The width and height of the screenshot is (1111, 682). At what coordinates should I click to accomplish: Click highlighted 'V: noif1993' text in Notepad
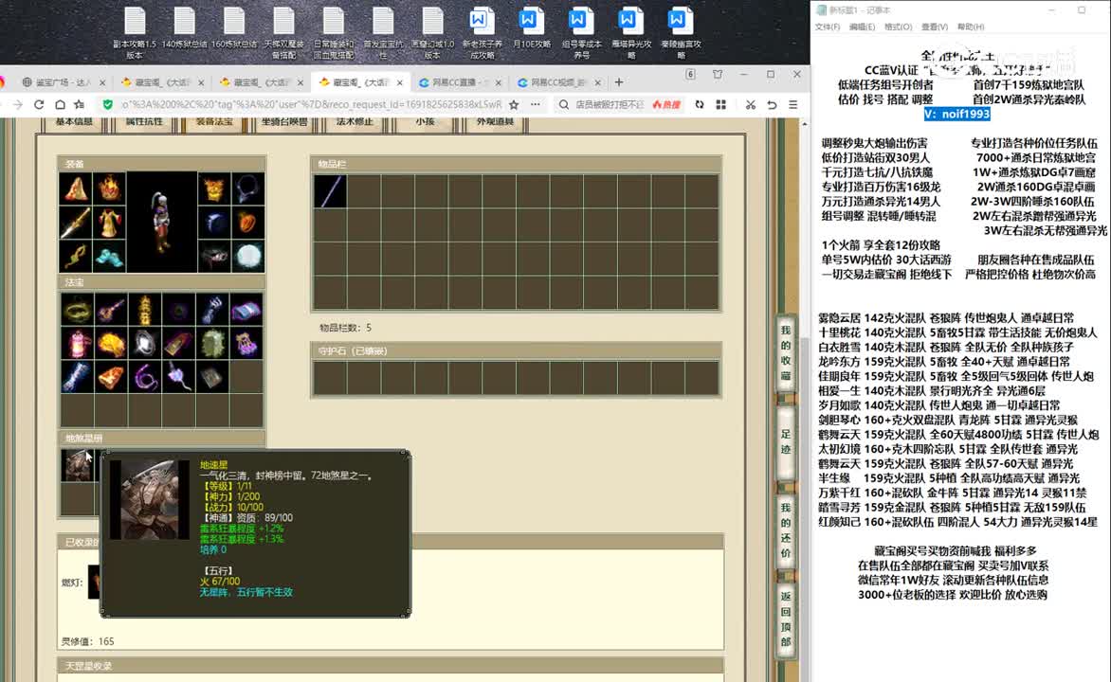pyautogui.click(x=956, y=114)
